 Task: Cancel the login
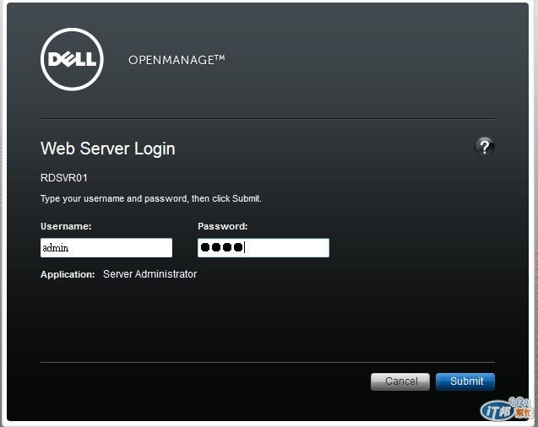pos(400,381)
